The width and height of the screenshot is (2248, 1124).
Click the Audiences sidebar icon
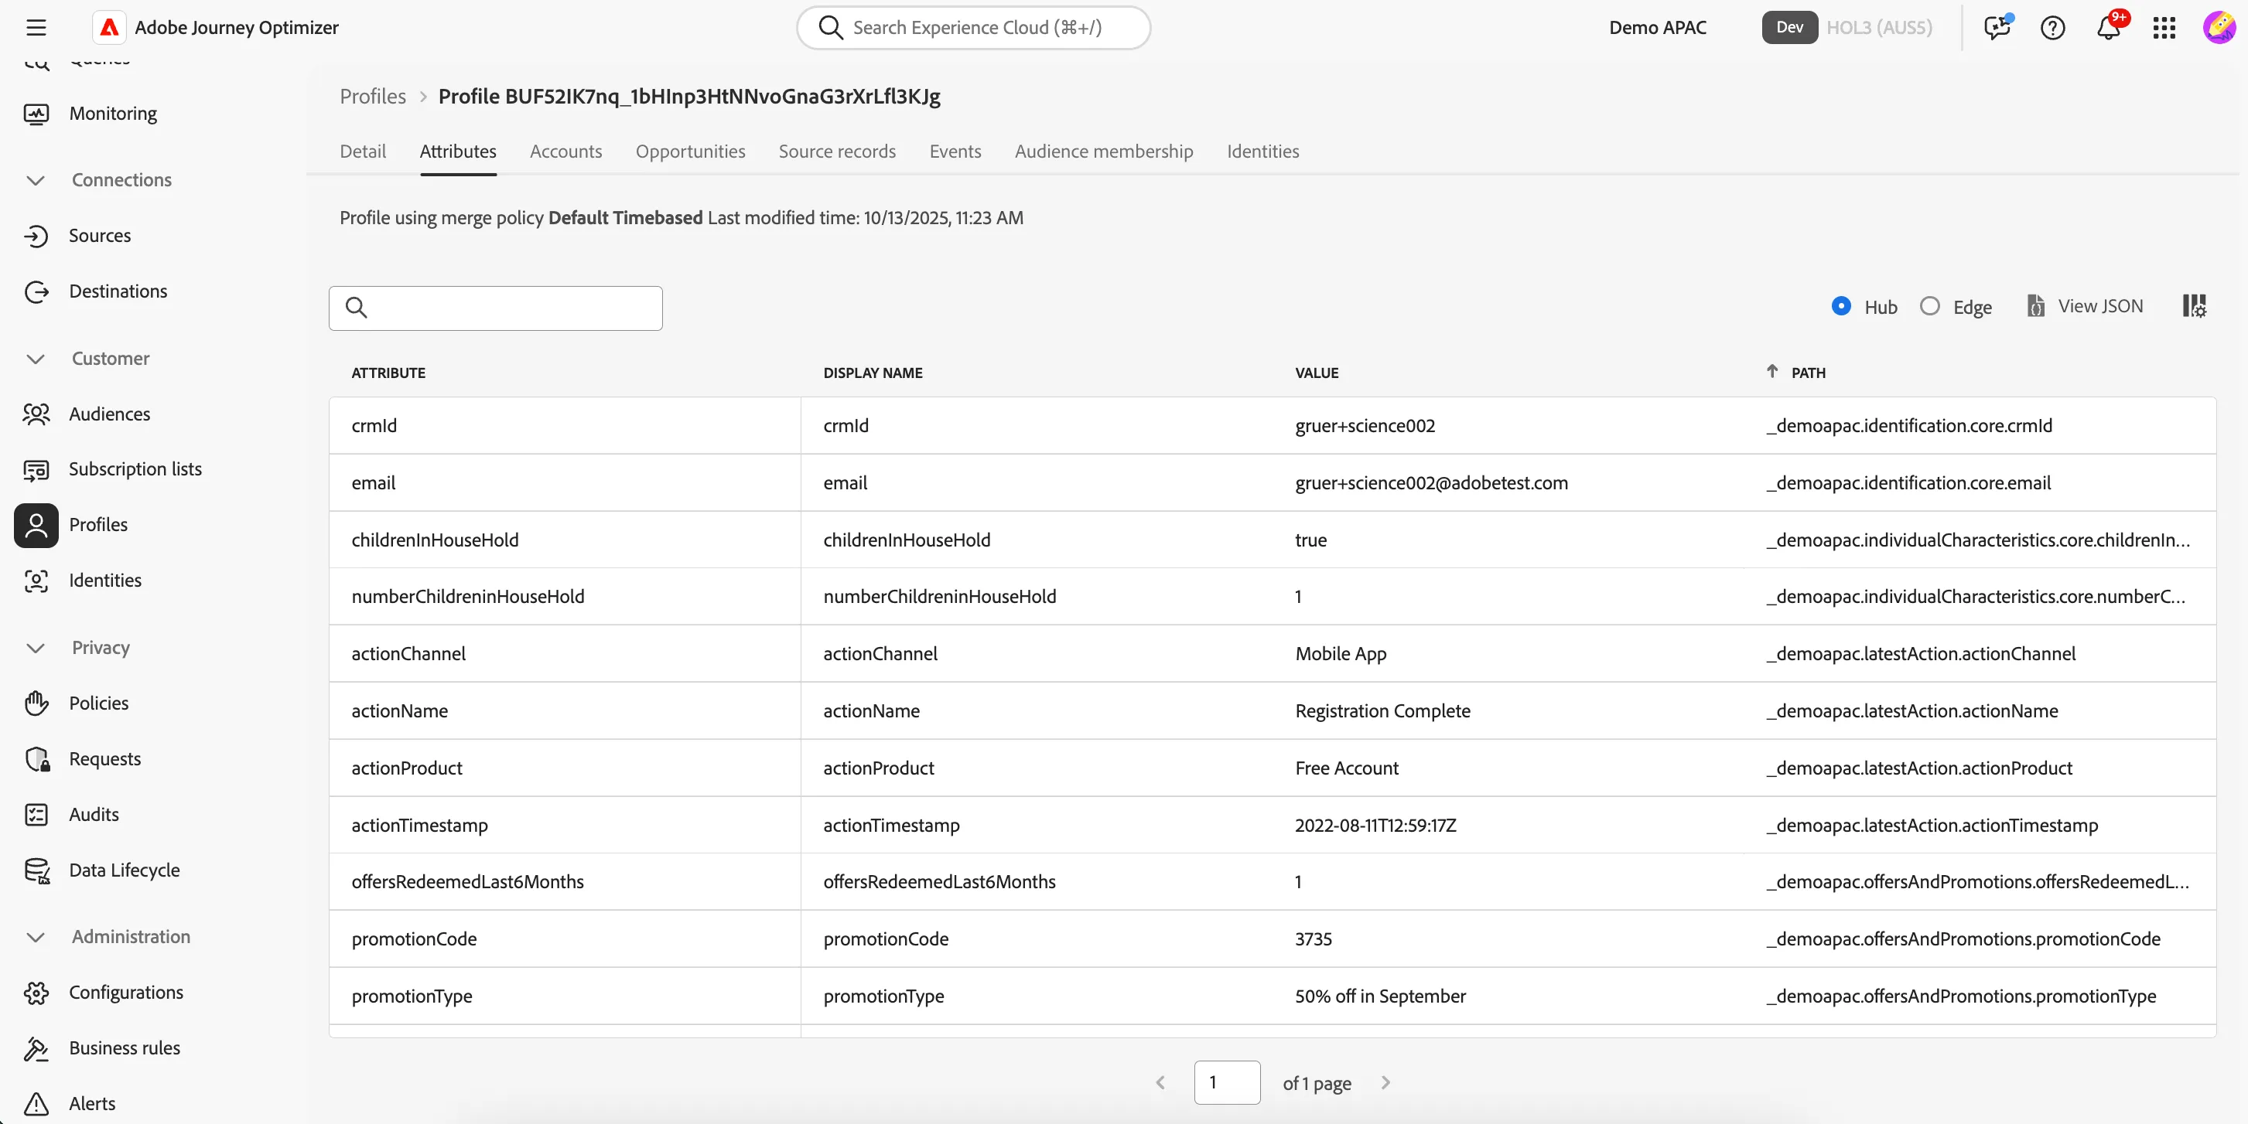(36, 414)
